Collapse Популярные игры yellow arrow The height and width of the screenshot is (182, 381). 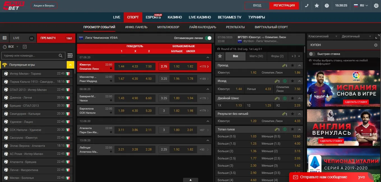click(x=70, y=65)
